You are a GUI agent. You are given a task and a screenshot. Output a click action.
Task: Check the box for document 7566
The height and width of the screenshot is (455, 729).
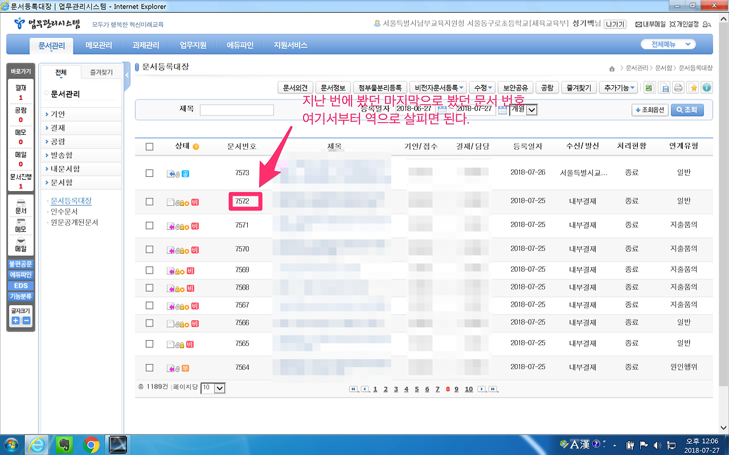tap(150, 323)
